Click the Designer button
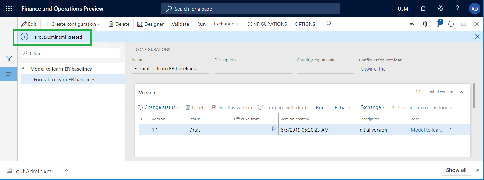Image resolution: width=484 pixels, height=180 pixels. pyautogui.click(x=151, y=24)
